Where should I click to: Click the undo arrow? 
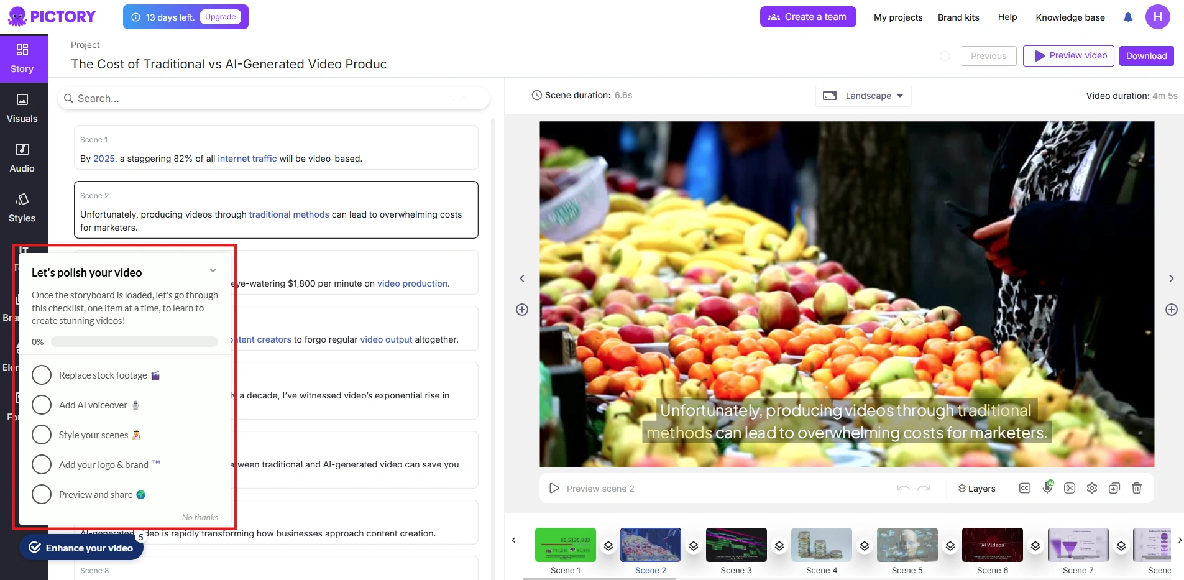pyautogui.click(x=903, y=489)
